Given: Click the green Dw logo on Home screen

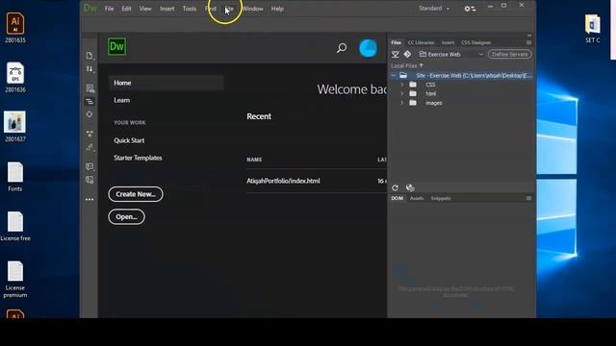Looking at the screenshot, I should [117, 47].
